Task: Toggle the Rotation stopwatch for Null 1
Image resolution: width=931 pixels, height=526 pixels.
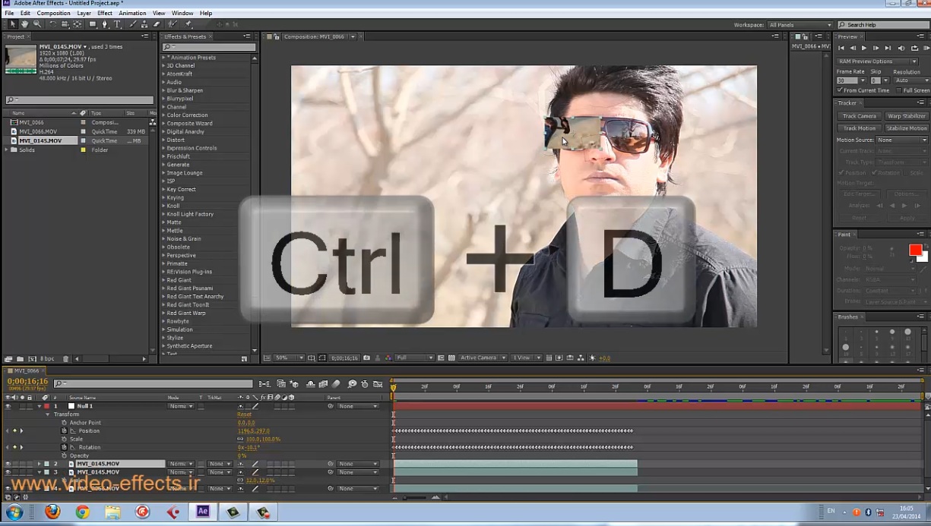Action: coord(65,447)
